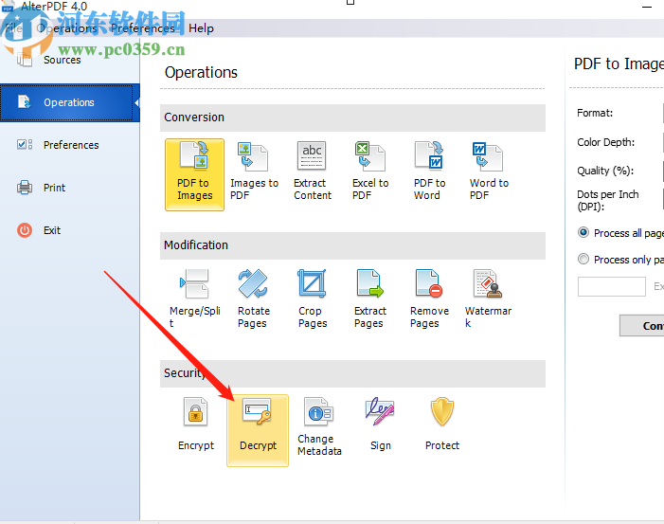Select the Watermark operation
Image resolution: width=664 pixels, height=524 pixels.
pos(488,298)
